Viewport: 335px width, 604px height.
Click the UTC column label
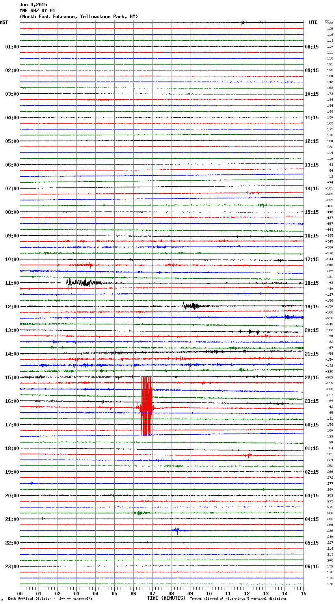[x=313, y=22]
